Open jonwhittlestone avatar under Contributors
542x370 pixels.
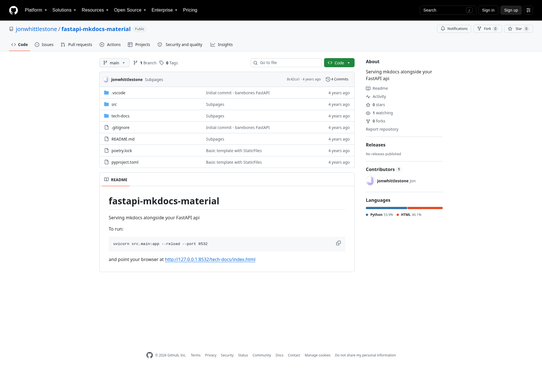tap(370, 181)
